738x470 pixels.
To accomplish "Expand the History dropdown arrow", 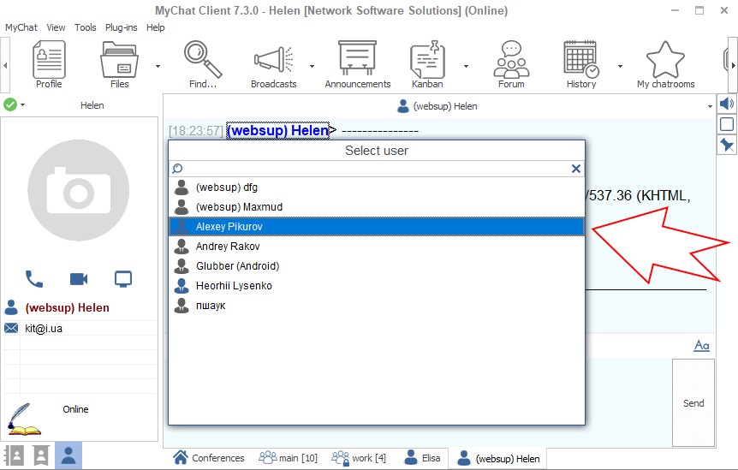I will click(620, 66).
